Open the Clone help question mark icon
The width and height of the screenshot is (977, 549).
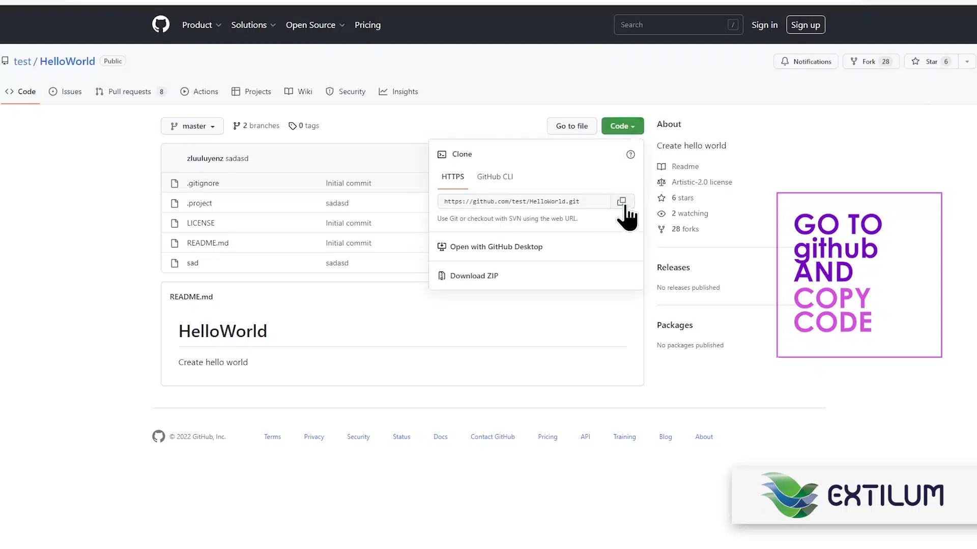(x=630, y=155)
